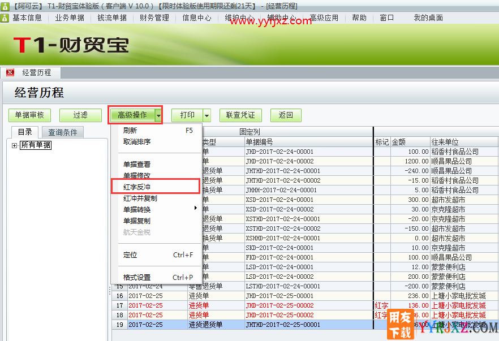Expand the 打印 dropdown arrow
The image size is (499, 341).
[207, 115]
